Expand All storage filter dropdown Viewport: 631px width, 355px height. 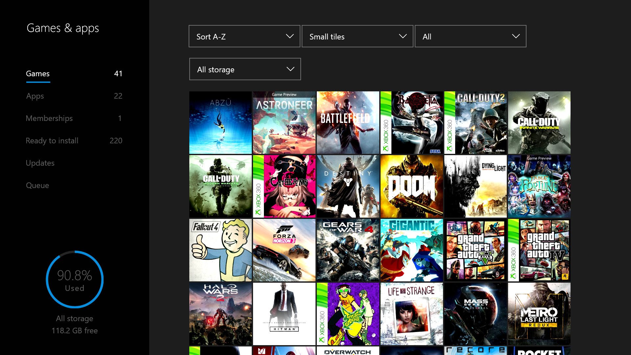click(x=245, y=69)
